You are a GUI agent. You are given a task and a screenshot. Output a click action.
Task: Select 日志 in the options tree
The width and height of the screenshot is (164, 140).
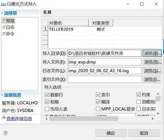[x=10, y=27]
